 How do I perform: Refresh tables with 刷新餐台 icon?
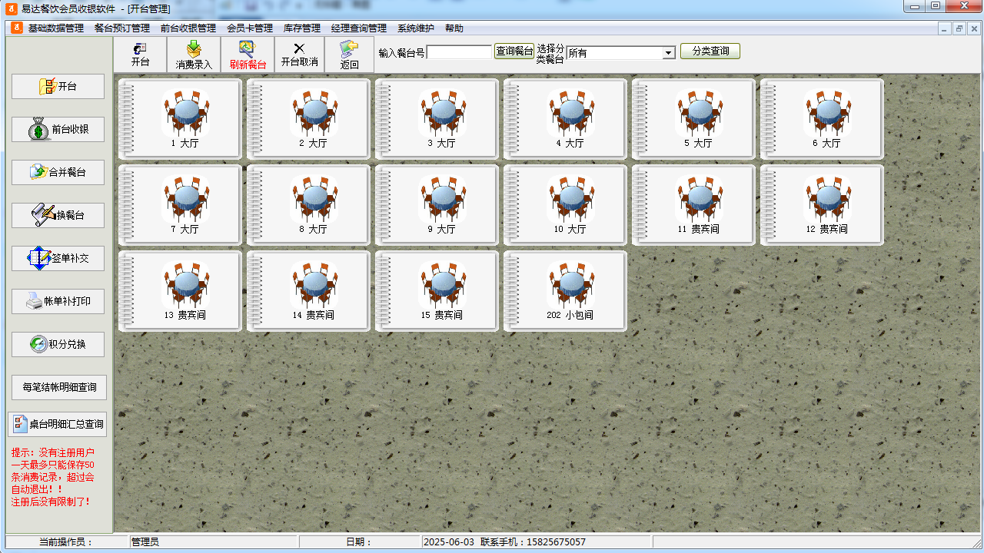[x=248, y=55]
